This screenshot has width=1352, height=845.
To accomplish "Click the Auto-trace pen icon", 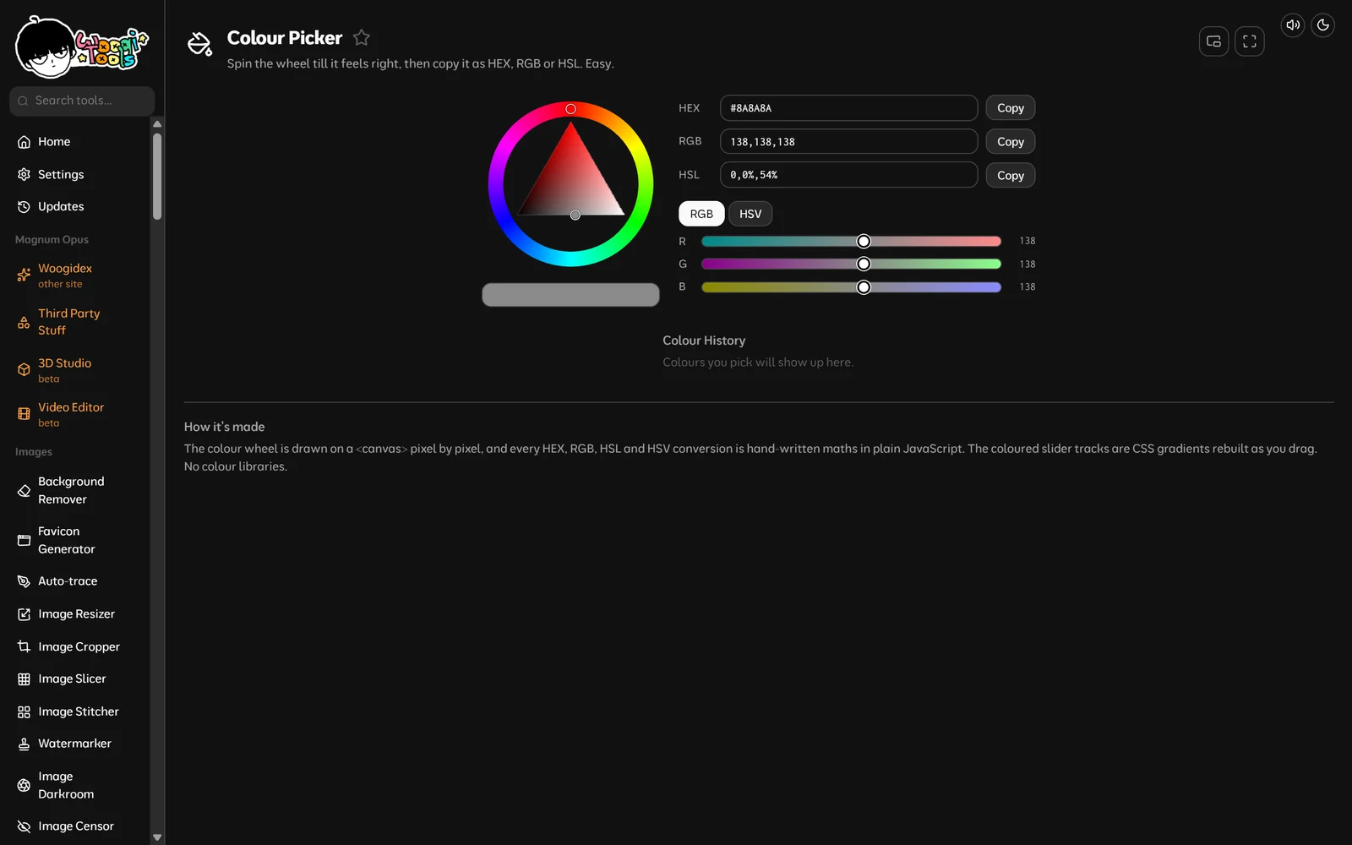I will point(24,581).
